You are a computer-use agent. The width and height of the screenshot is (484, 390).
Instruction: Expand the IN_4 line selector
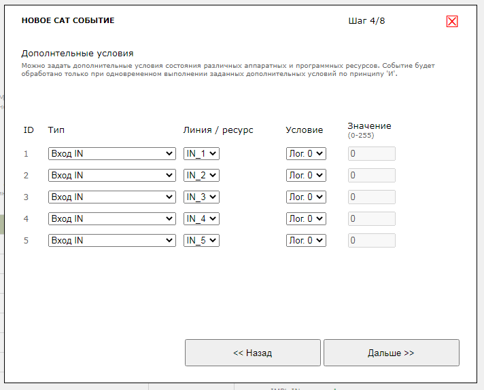point(201,219)
